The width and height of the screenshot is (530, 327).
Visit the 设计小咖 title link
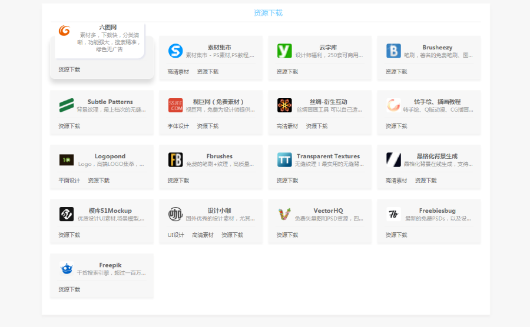[220, 211]
